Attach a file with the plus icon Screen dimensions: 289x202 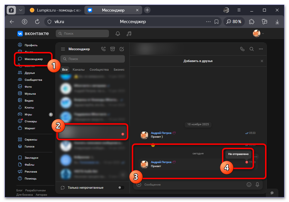139,184
